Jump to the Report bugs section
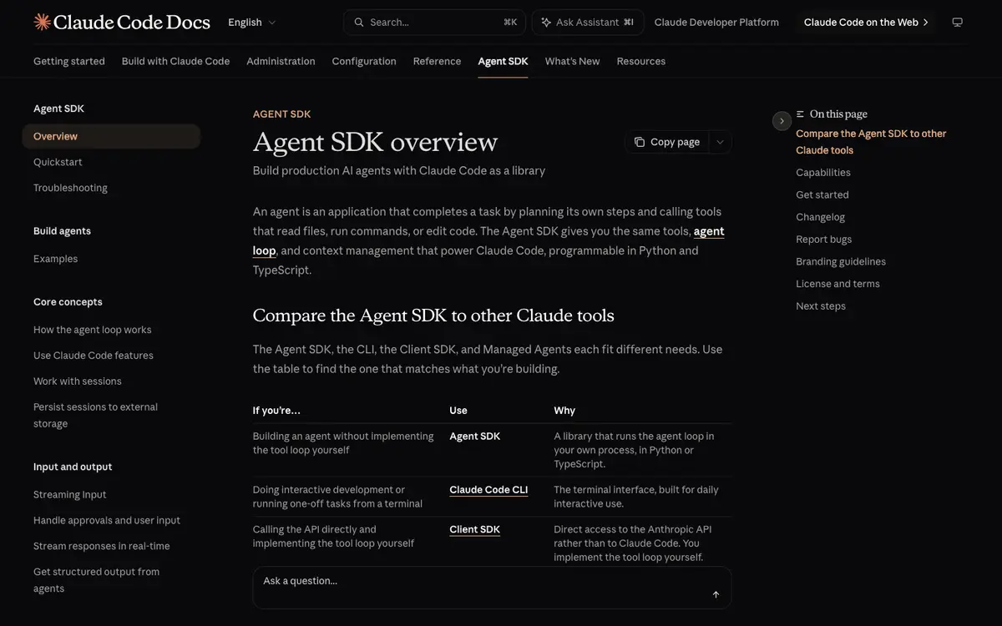 point(824,240)
